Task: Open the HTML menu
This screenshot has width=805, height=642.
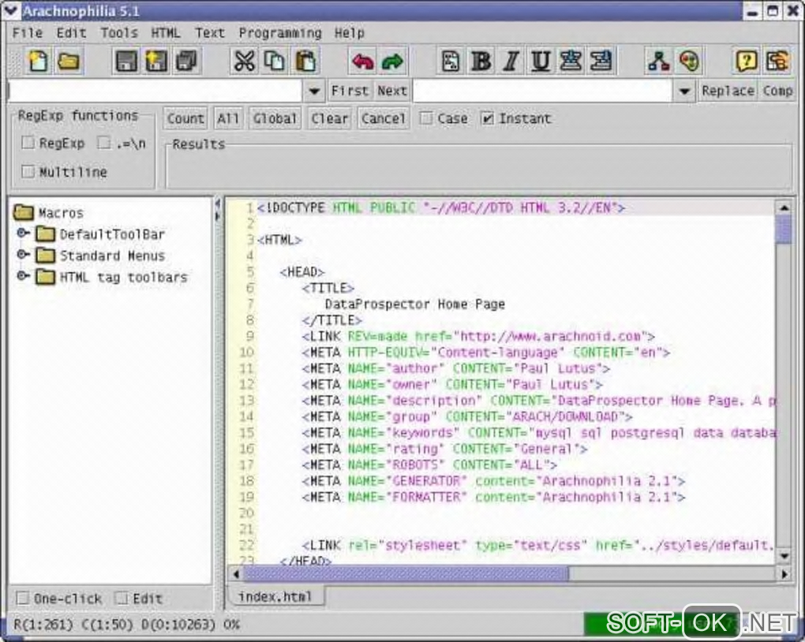Action: [x=166, y=33]
